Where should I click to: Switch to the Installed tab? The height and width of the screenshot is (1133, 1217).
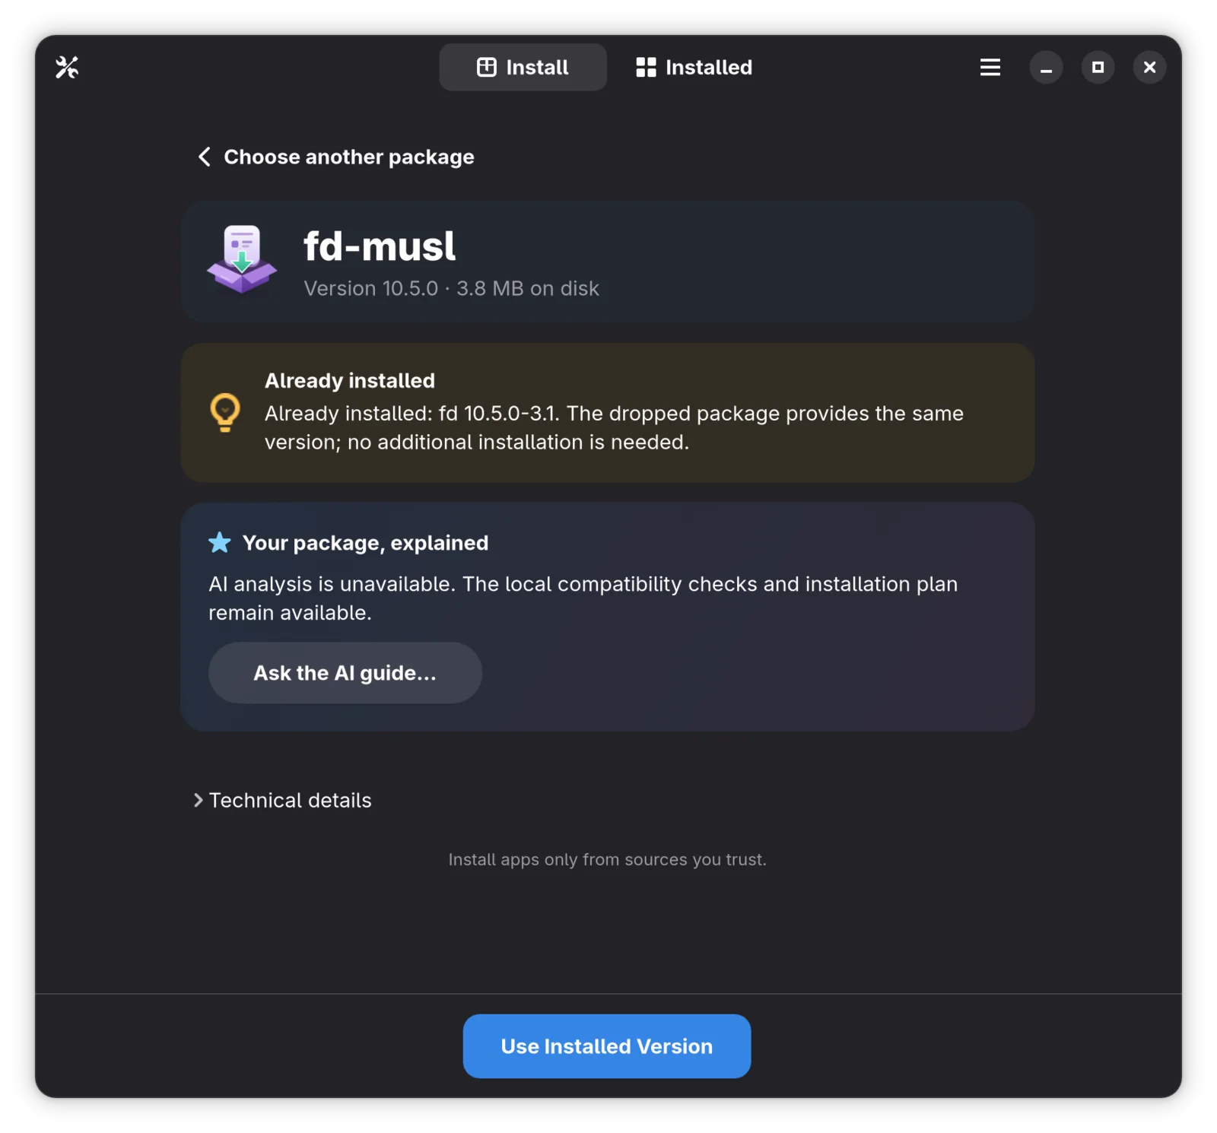[694, 68]
